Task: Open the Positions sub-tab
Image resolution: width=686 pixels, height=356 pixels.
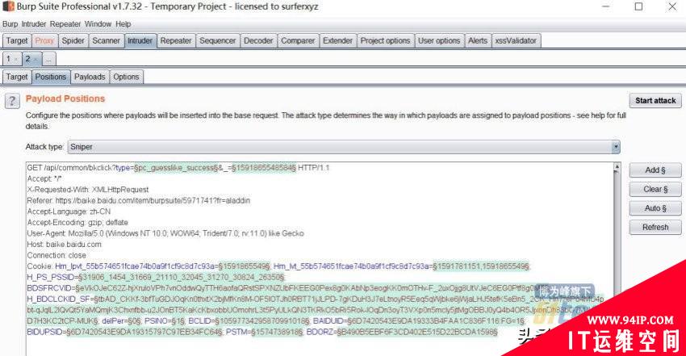Action: [x=51, y=77]
